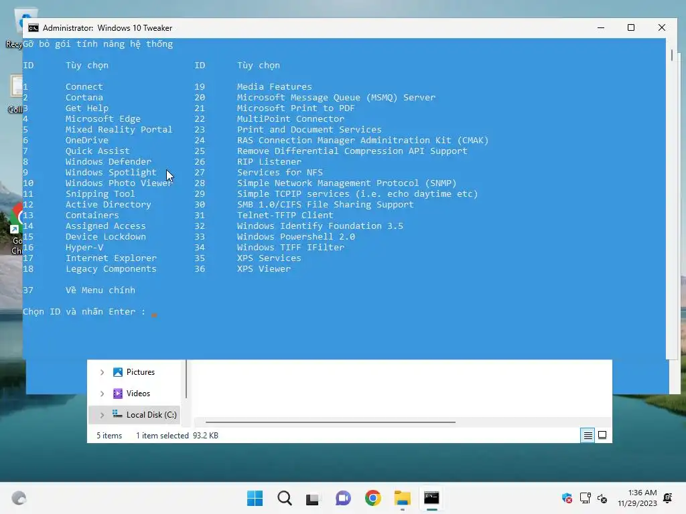
Task: Click the 'Windows Defender' option text
Action: pyautogui.click(x=108, y=162)
